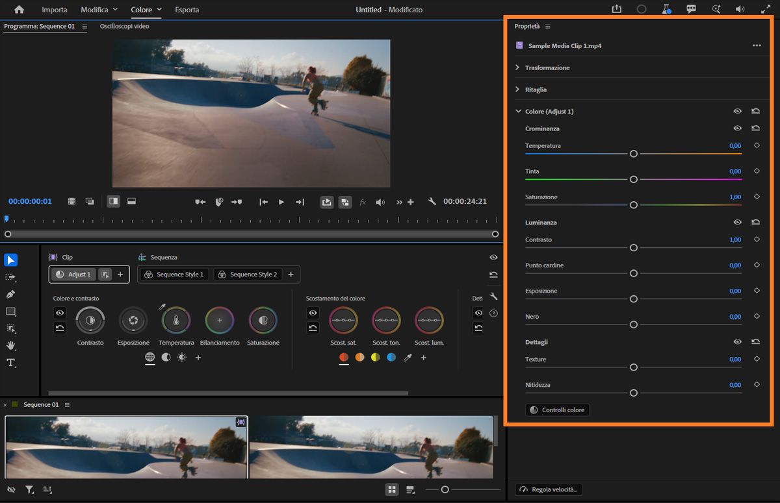The width and height of the screenshot is (780, 503).
Task: Toggle Luminanza section visibility eye
Action: 737,222
